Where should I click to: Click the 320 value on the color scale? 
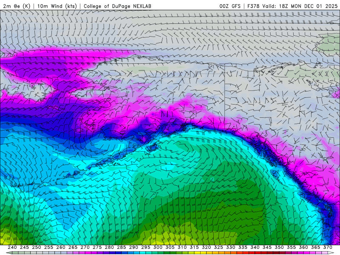click(207, 247)
